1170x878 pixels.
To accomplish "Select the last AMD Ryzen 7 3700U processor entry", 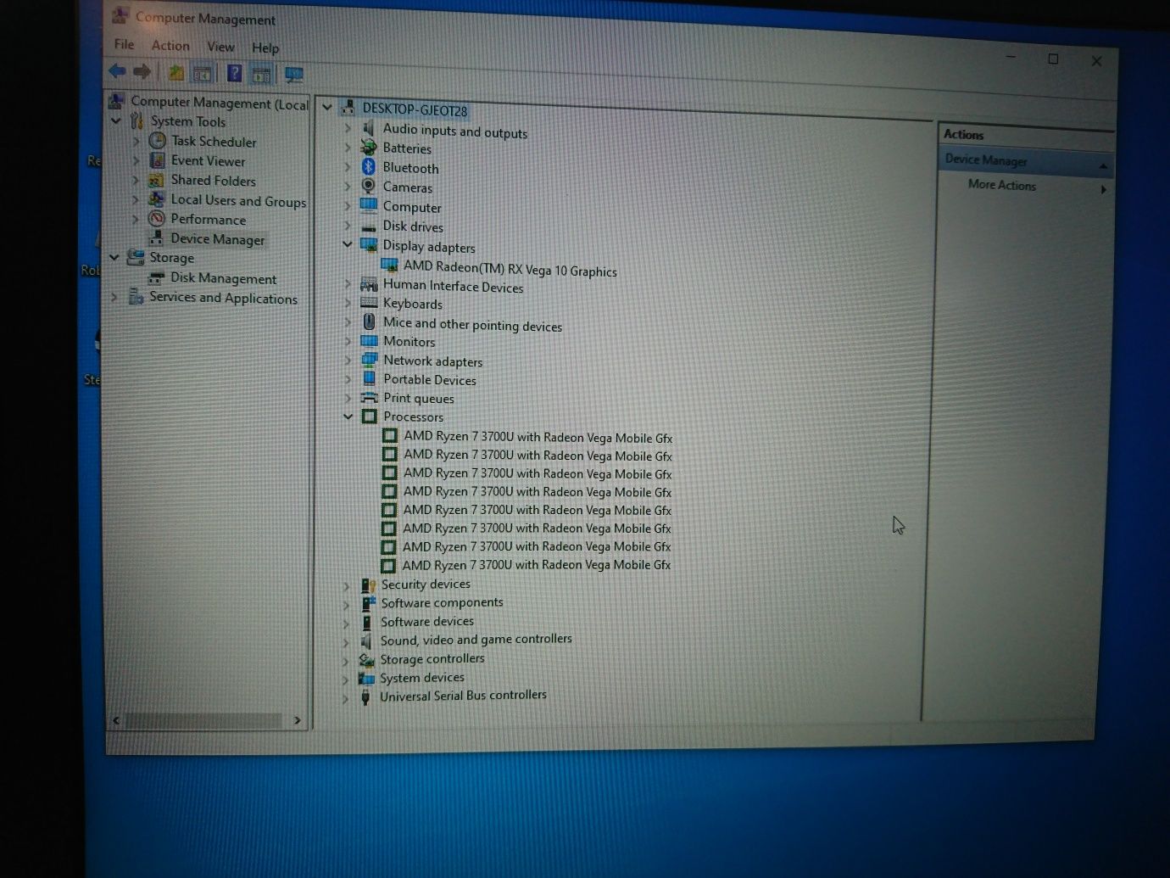I will [536, 565].
